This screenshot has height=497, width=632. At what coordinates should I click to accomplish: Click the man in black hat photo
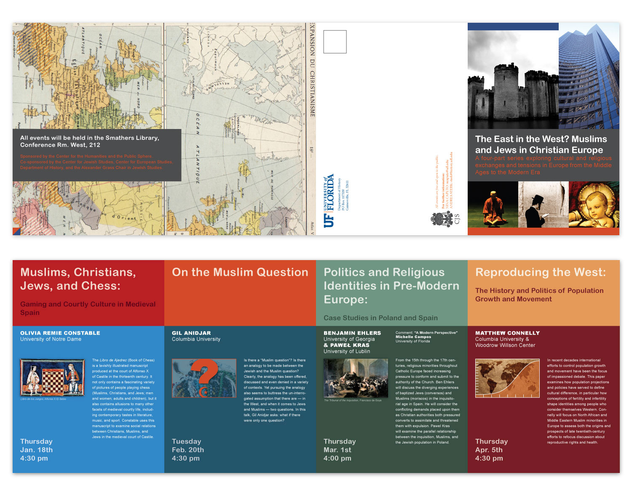click(x=543, y=204)
